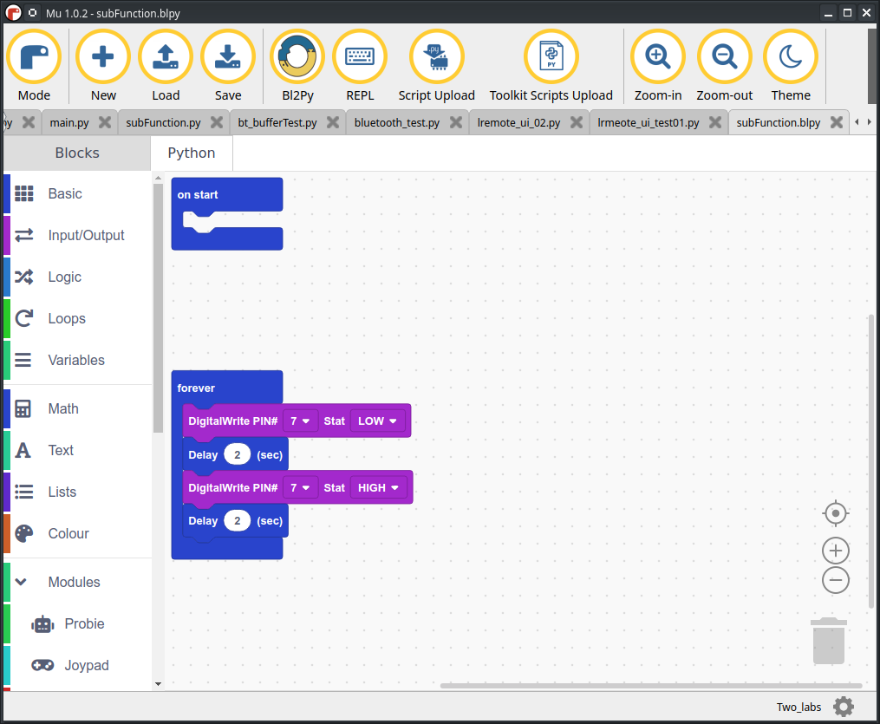
Task: Zoom in workspace with circled plus
Action: [835, 551]
